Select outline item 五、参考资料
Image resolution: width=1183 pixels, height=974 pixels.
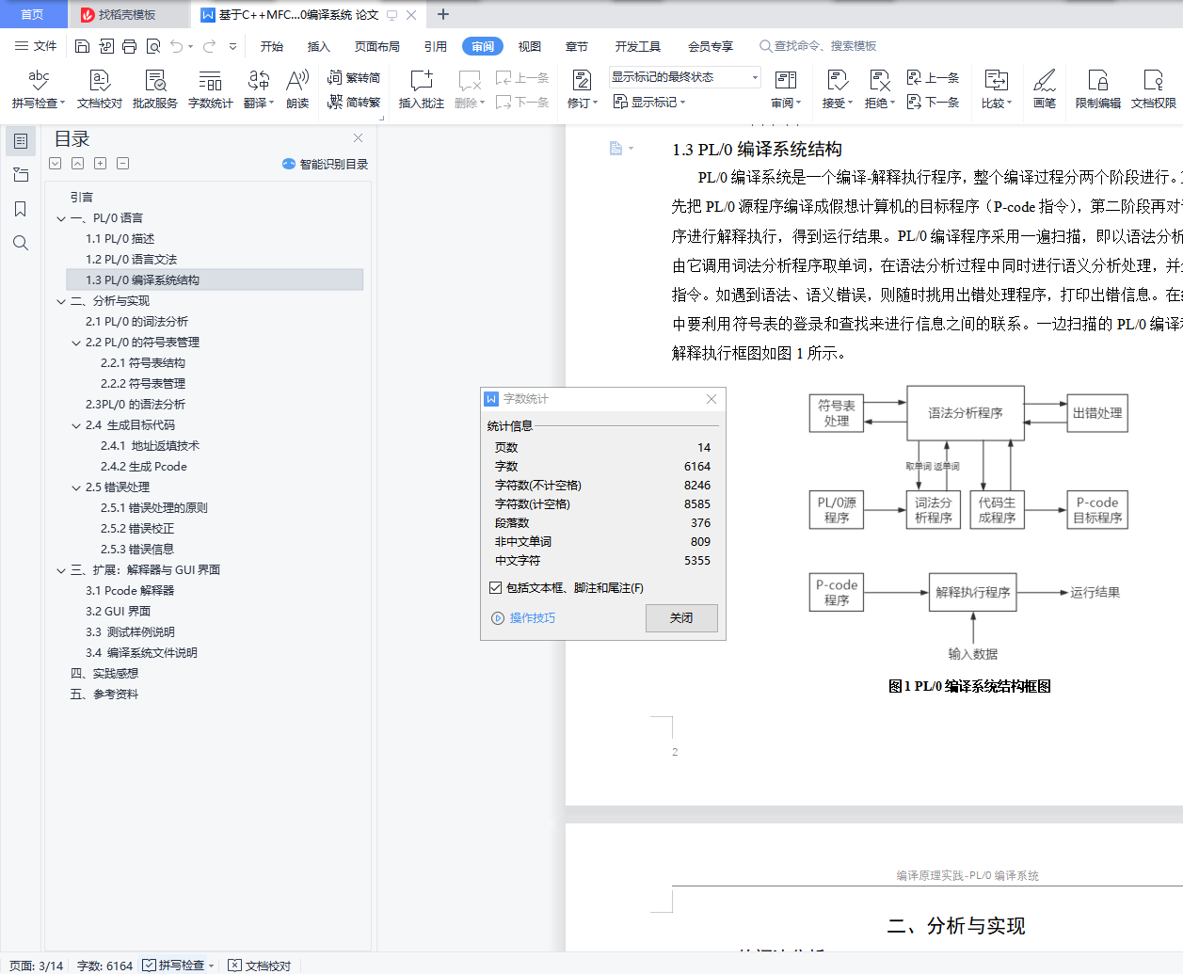pyautogui.click(x=104, y=695)
